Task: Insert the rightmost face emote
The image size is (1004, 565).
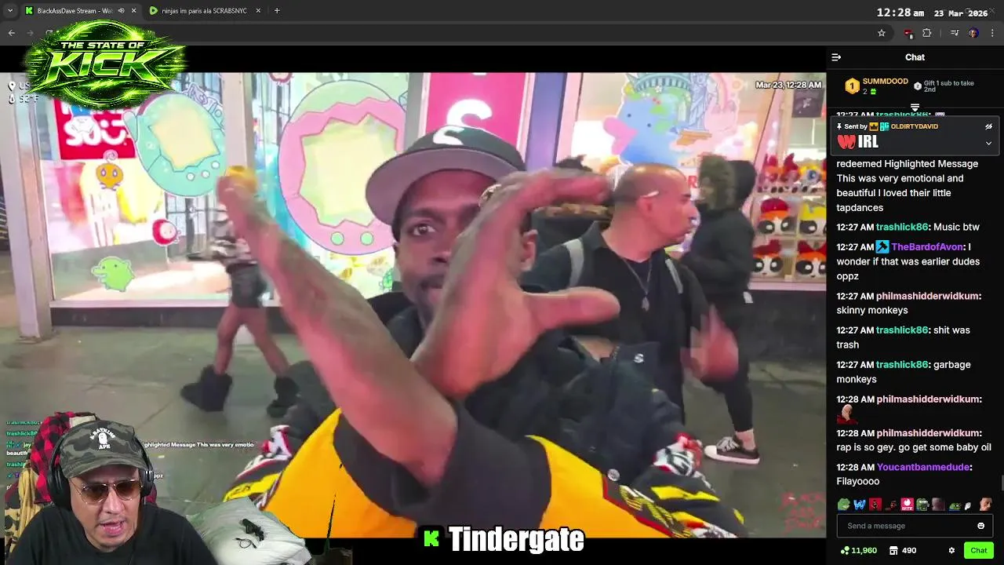Action: (985, 505)
